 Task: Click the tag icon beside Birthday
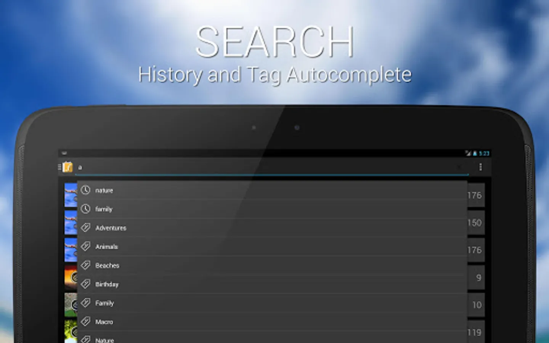(x=86, y=284)
